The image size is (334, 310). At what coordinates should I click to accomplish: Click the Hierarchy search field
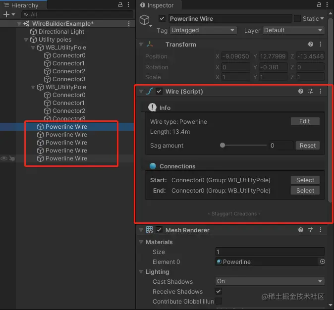(77, 14)
